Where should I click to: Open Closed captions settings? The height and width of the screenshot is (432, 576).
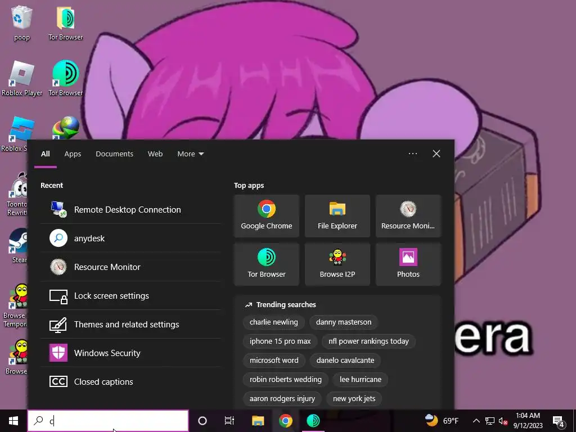130,381
